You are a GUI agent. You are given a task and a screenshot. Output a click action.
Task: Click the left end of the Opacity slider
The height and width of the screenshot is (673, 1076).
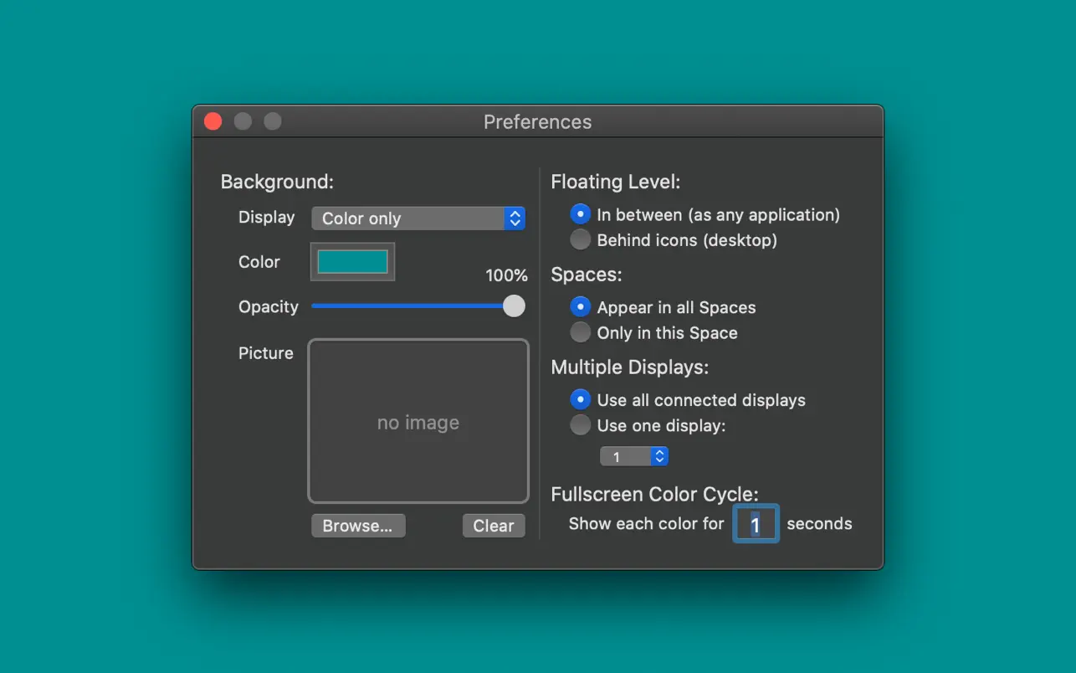point(315,306)
